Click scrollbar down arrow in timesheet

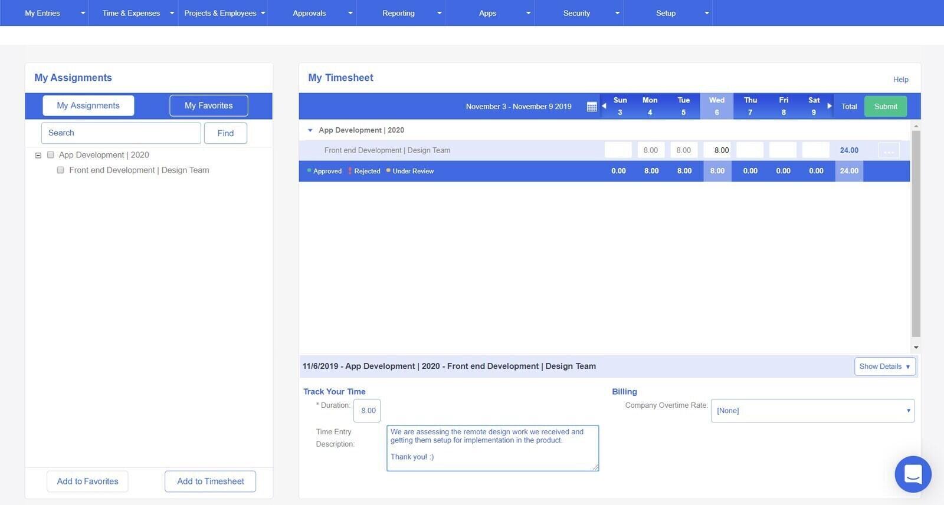click(916, 348)
